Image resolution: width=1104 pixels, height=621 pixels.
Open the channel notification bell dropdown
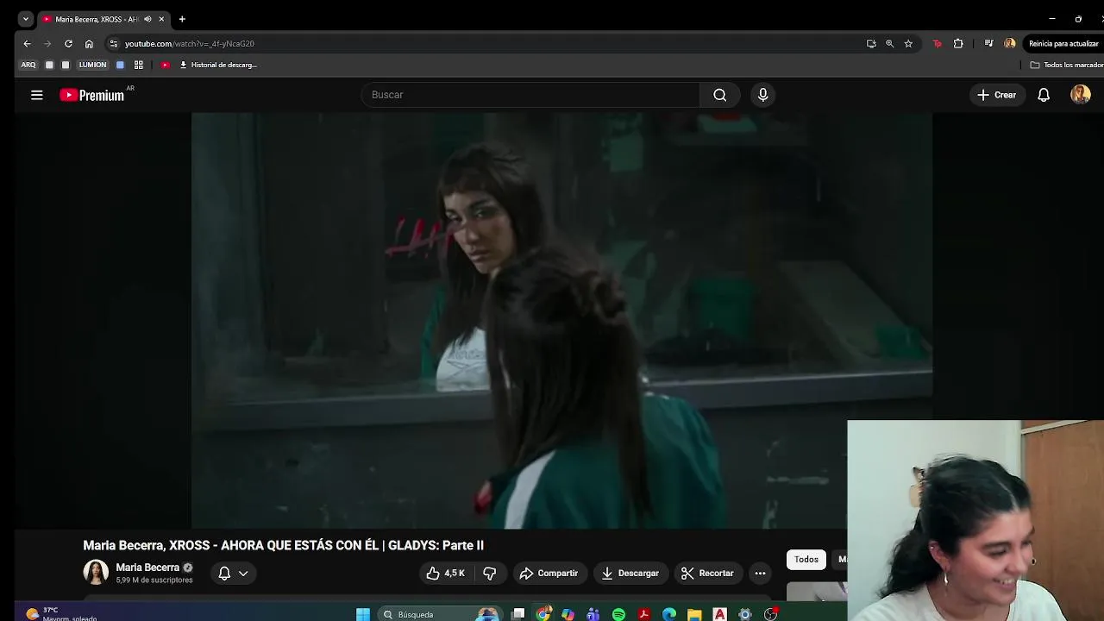coord(233,573)
